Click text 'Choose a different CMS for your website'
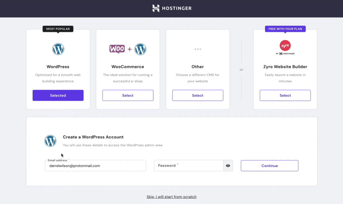Screen dimensions: 343x204 pyautogui.click(x=198, y=78)
